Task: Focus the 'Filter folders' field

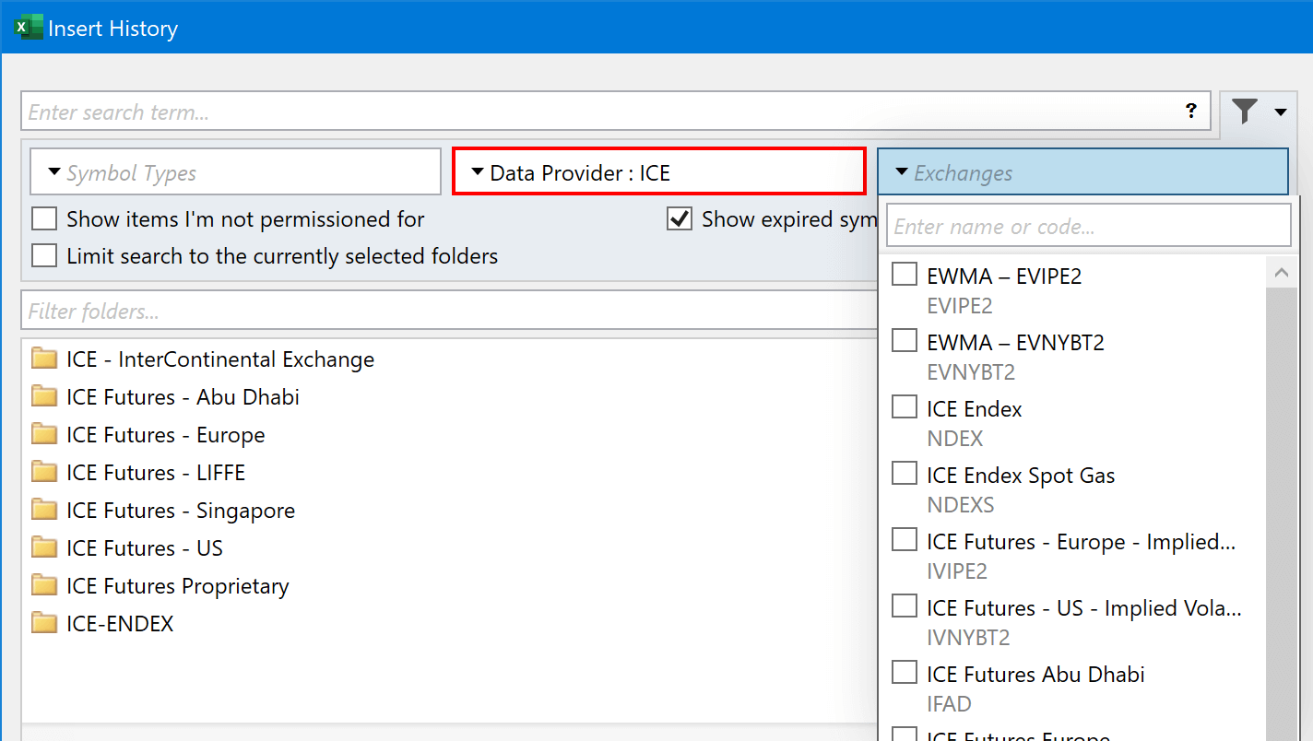Action: pos(449,311)
